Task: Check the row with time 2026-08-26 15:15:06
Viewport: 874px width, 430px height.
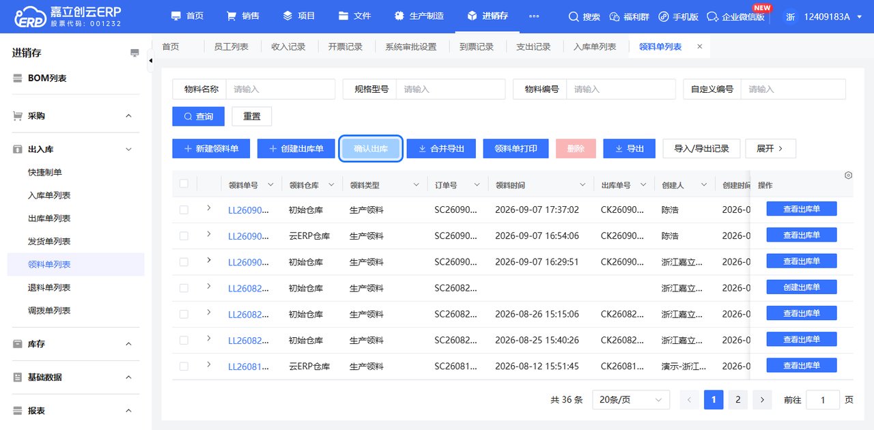Action: point(184,314)
